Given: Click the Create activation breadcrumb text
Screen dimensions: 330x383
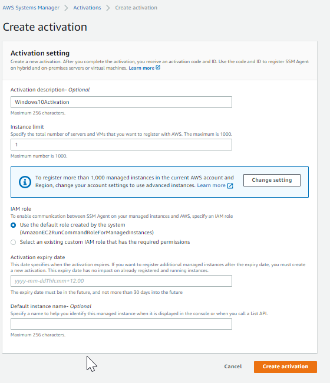Looking at the screenshot, I should (136, 8).
